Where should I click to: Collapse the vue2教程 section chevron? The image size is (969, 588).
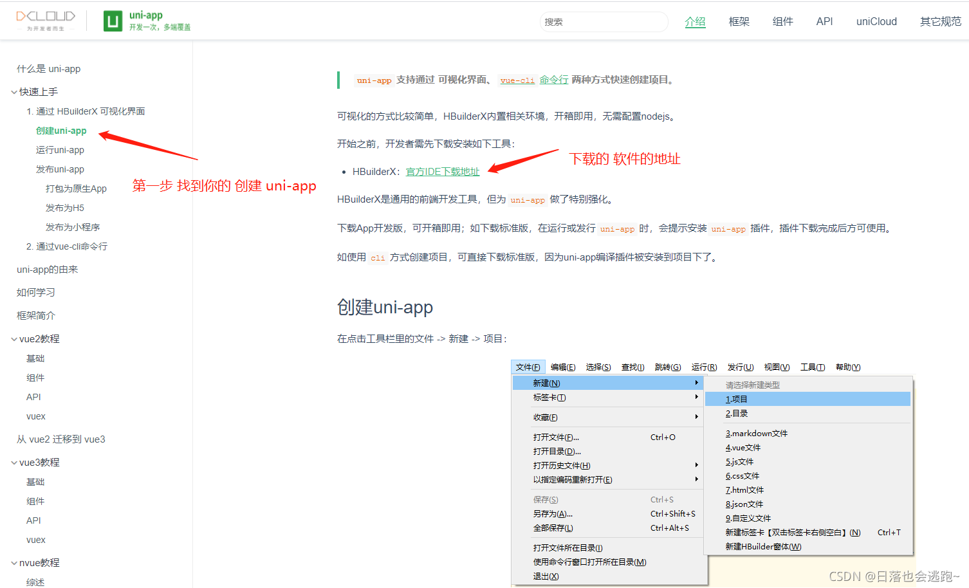(14, 339)
